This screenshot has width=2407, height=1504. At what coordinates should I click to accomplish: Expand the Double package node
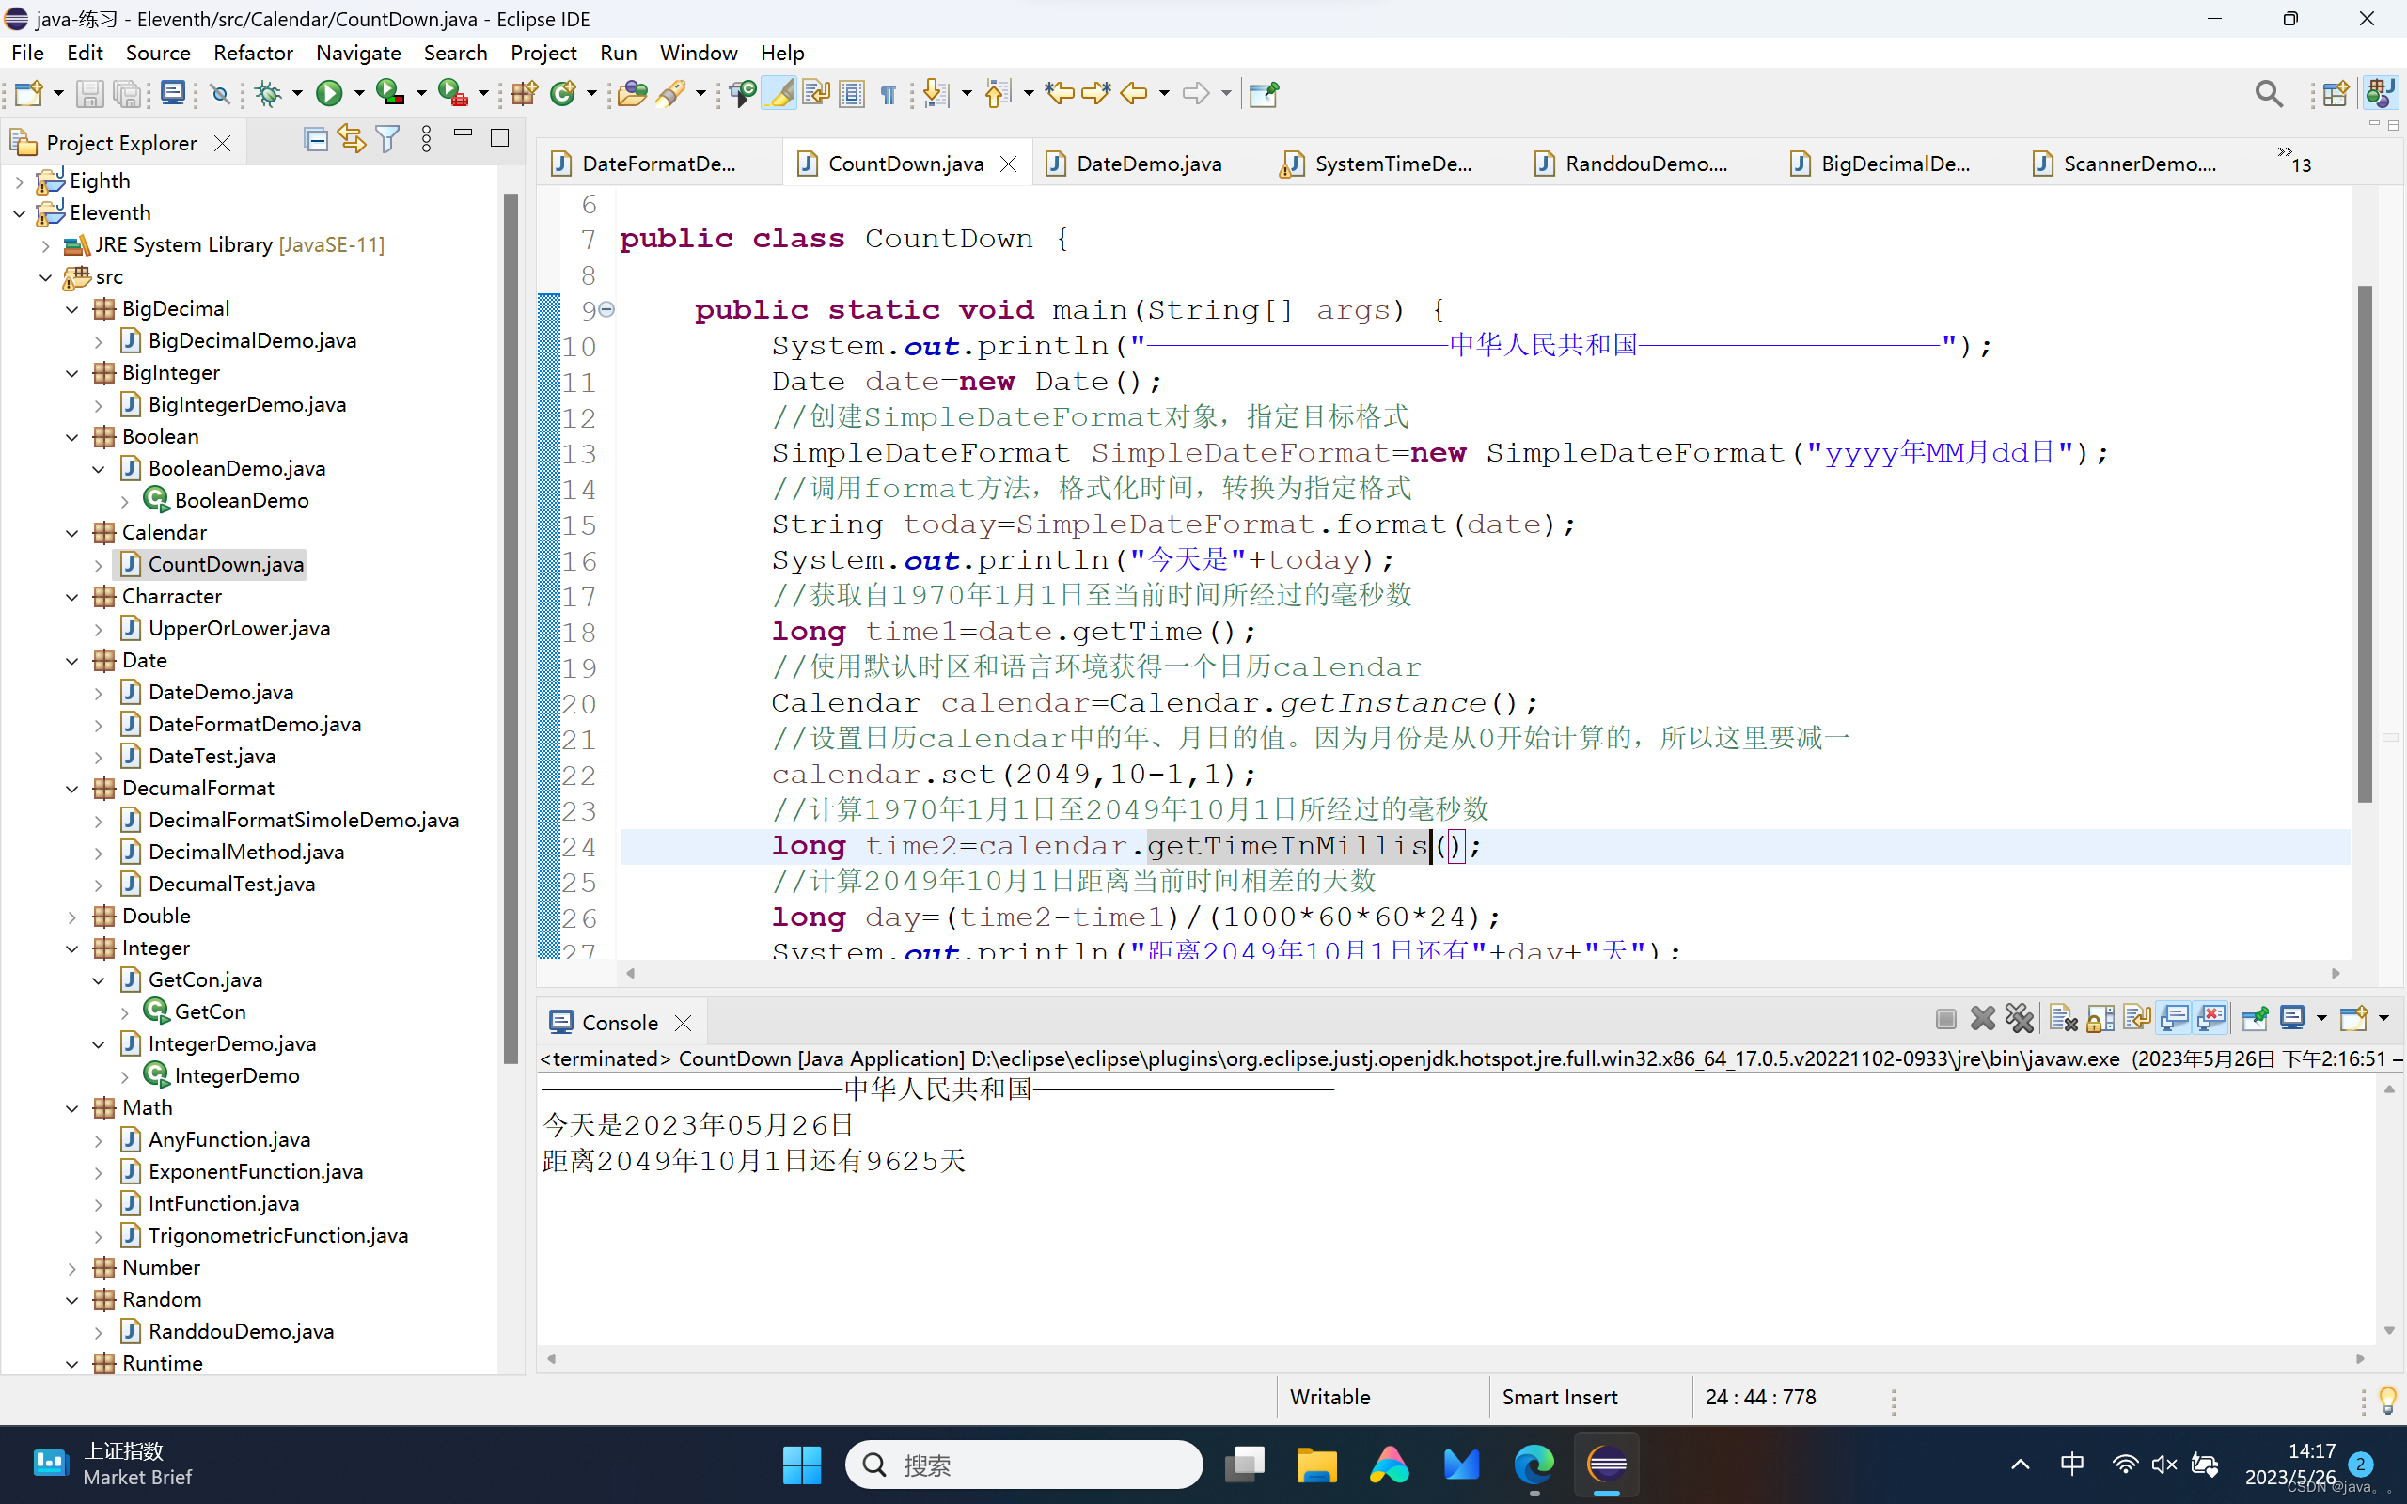(71, 916)
